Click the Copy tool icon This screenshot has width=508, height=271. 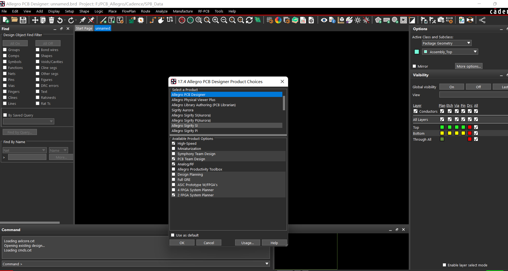tap(43, 20)
